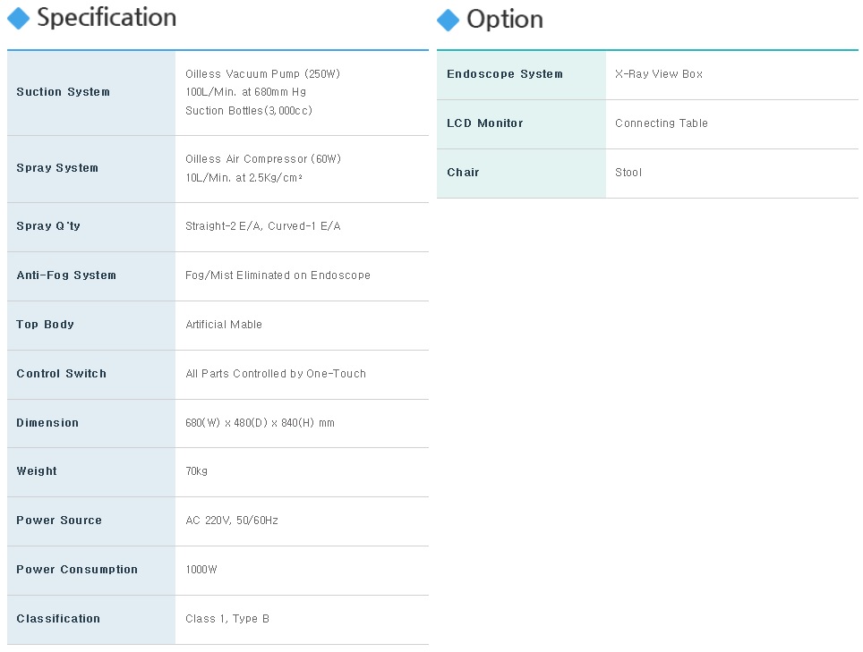863x652 pixels.
Task: Select the Power Consumption 1000W value
Action: (201, 570)
